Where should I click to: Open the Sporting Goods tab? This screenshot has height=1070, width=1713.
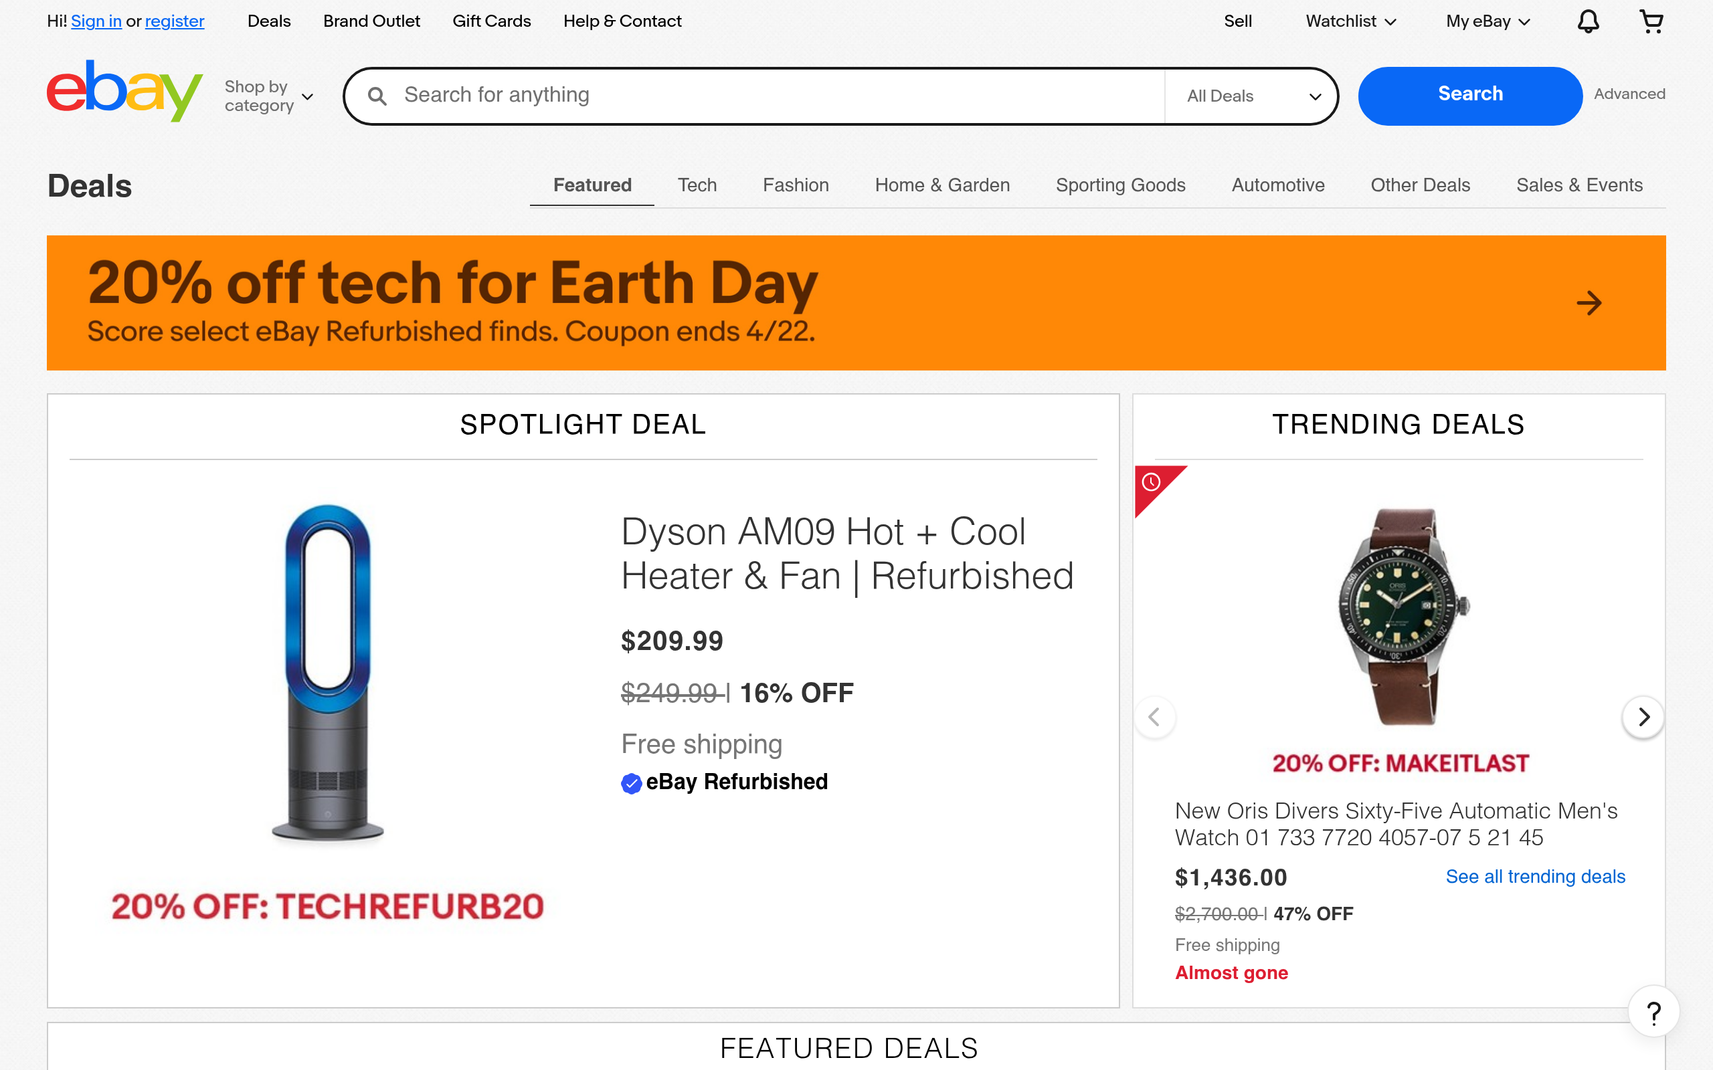coord(1120,185)
